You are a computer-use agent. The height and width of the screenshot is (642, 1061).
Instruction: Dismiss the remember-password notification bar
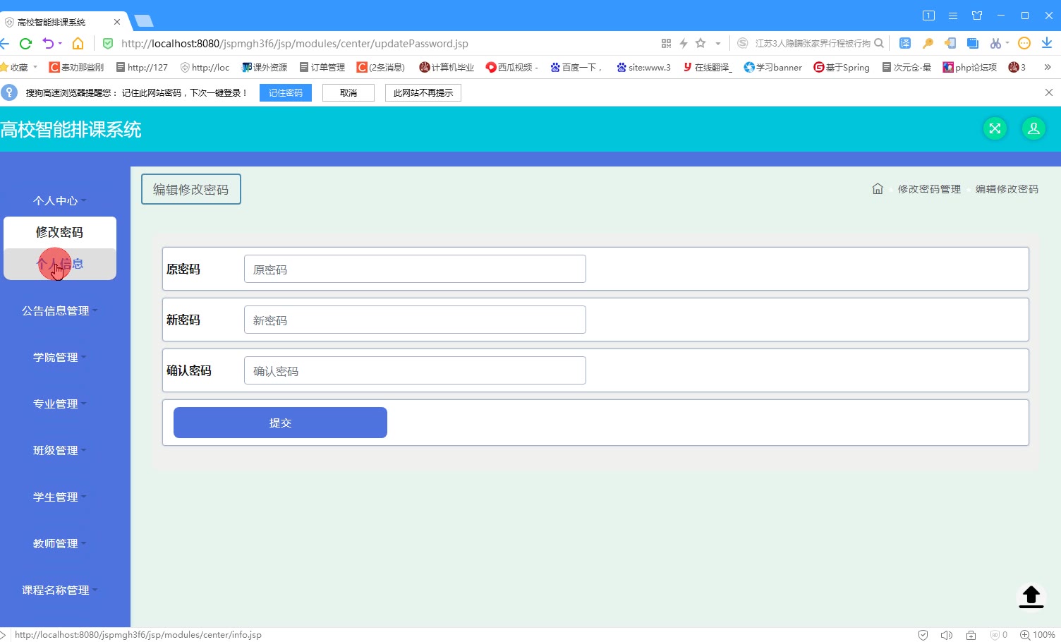point(1049,92)
